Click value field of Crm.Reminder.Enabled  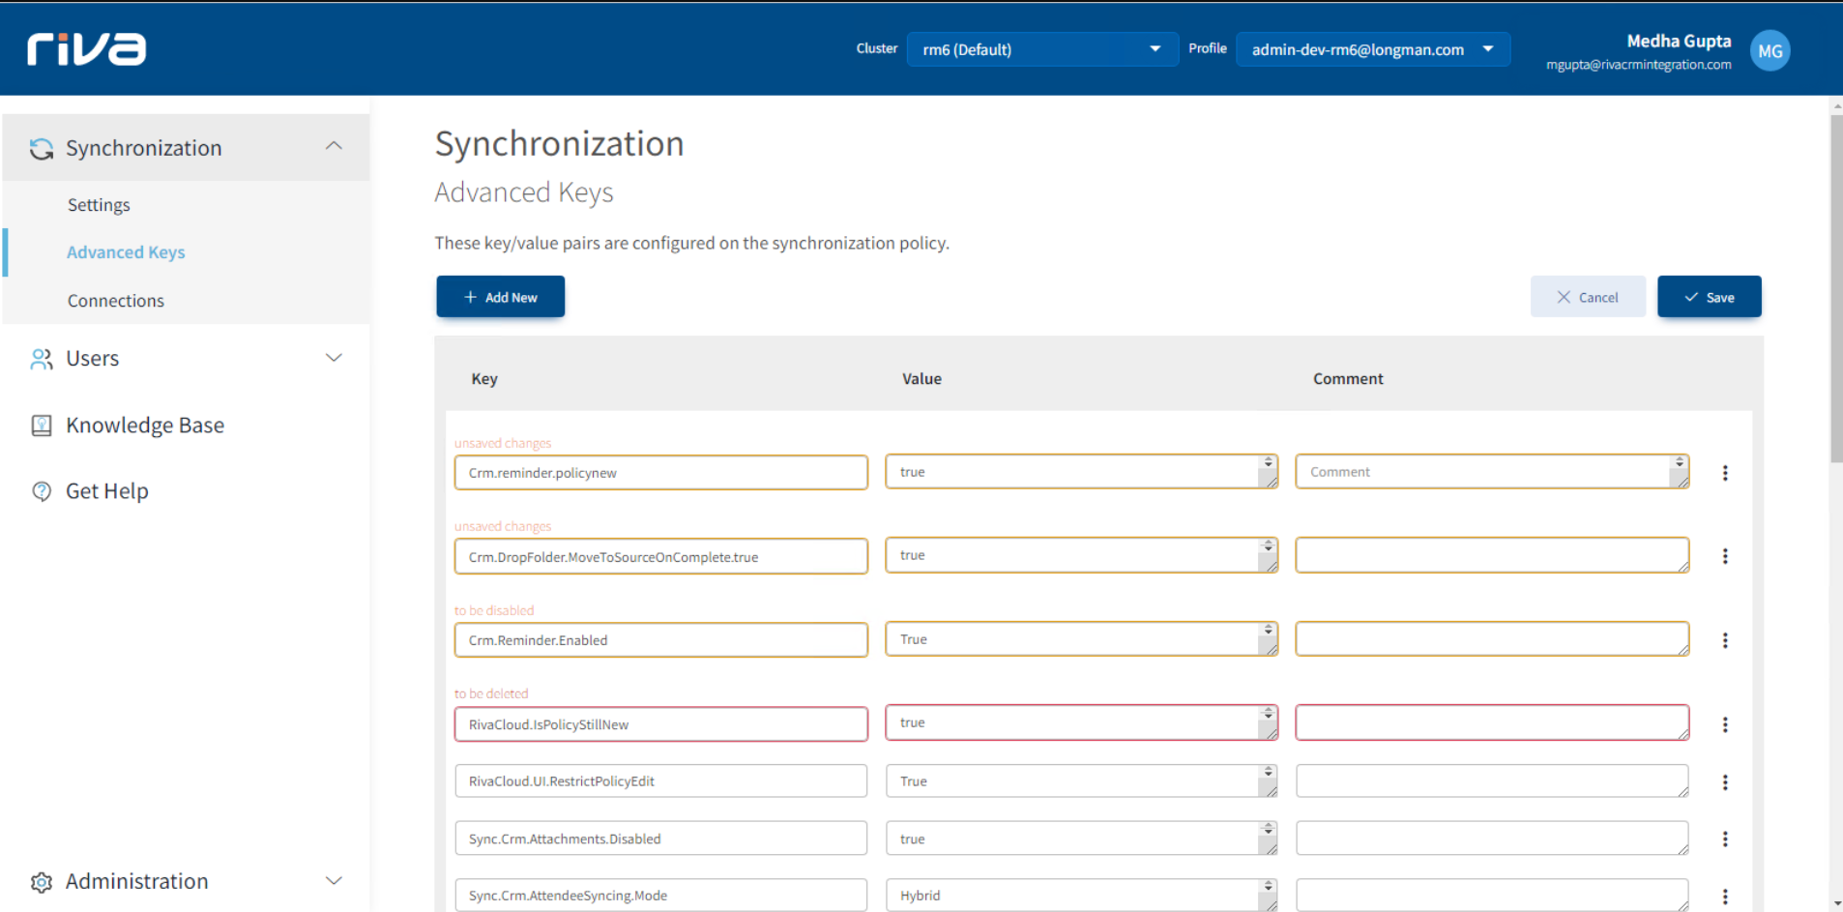pyautogui.click(x=1082, y=639)
